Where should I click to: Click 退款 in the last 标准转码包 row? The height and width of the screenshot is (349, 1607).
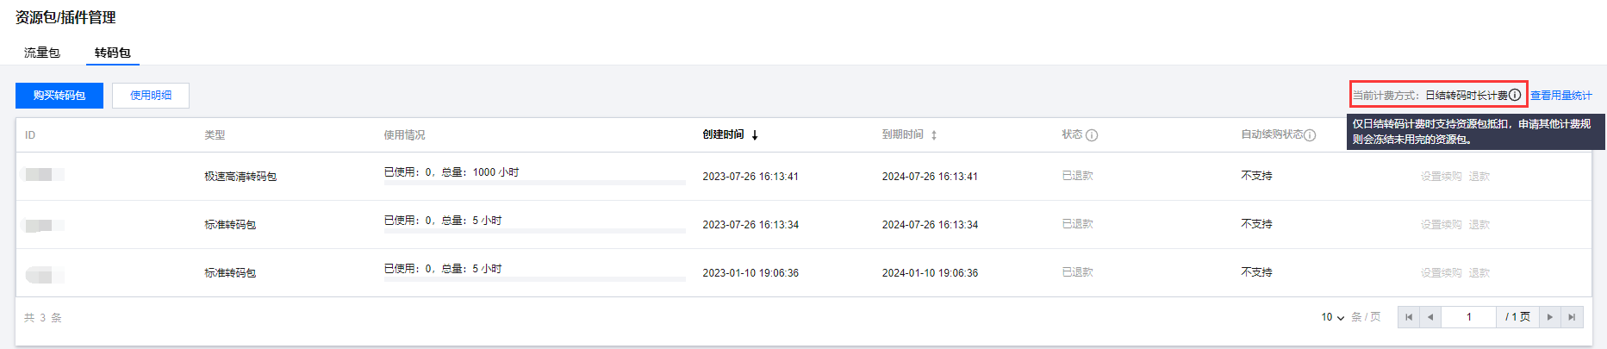pyautogui.click(x=1479, y=272)
